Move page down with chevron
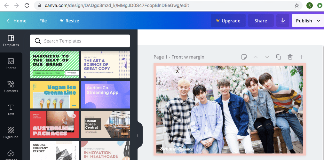This screenshot has width=324, height=160. click(267, 57)
